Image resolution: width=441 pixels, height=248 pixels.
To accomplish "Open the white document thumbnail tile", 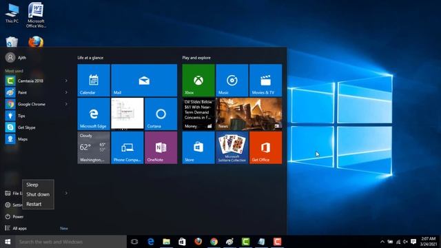I will coord(127,113).
